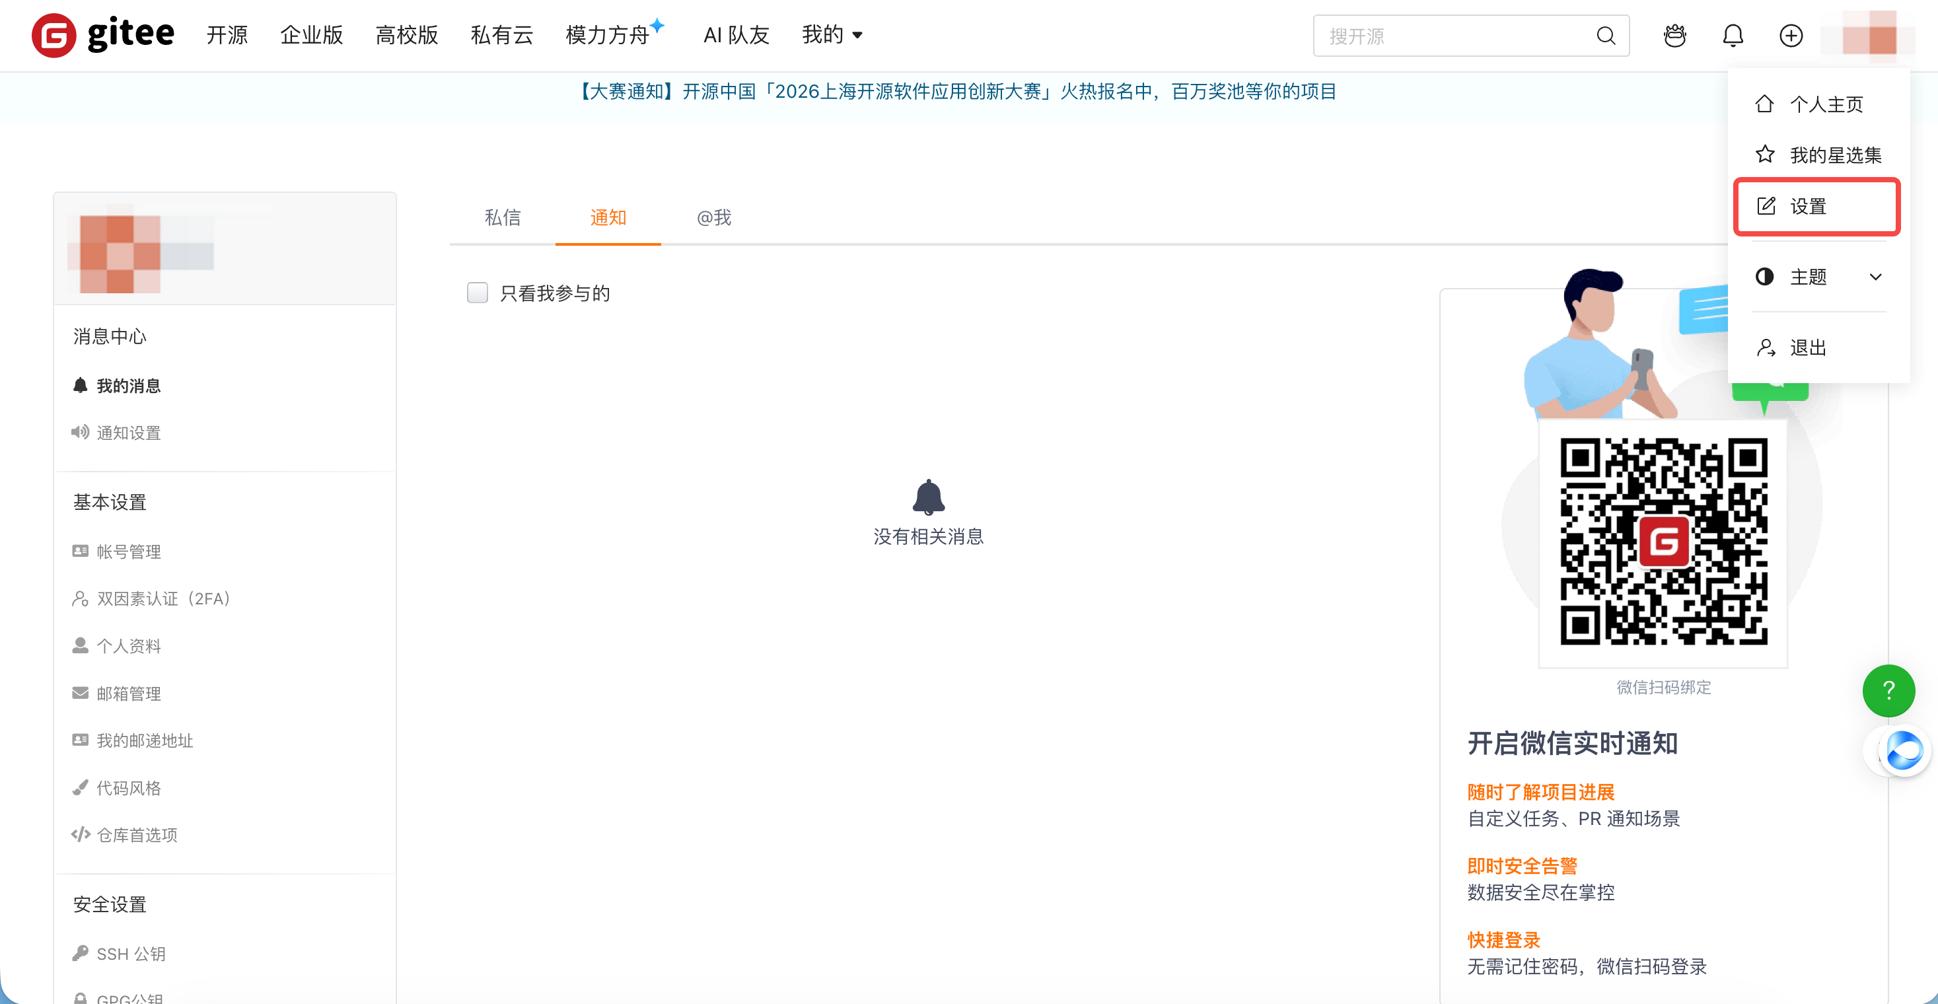
Task: Click the 没有相关消息 empty-state text
Action: click(928, 536)
